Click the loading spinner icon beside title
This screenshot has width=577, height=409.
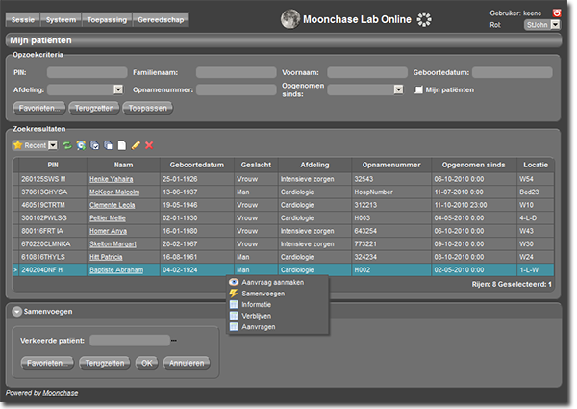pos(424,19)
